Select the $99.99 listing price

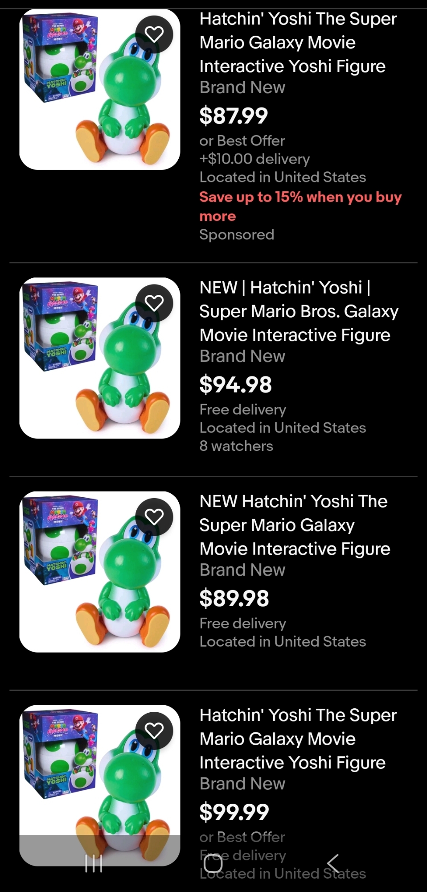point(234,812)
